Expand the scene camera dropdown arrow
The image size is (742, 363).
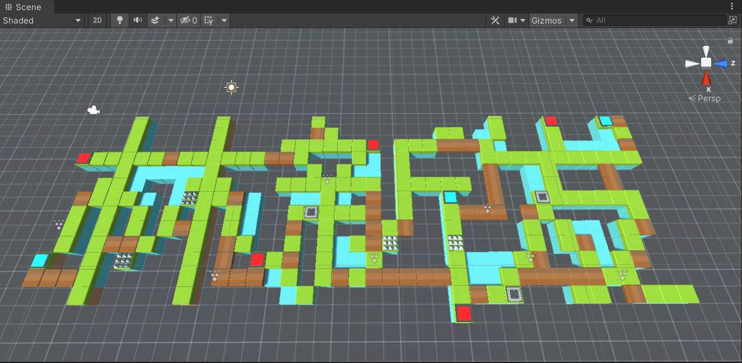[523, 20]
